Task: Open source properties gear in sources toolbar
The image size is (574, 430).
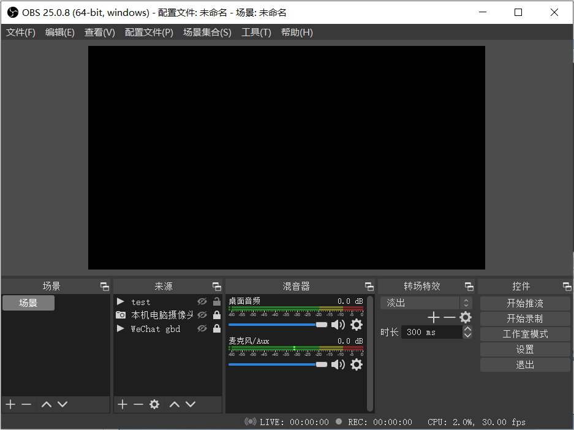Action: click(154, 404)
